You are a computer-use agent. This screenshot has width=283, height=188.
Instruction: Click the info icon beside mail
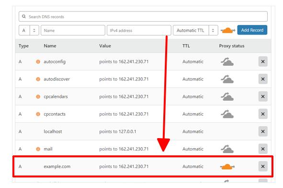(x=38, y=149)
